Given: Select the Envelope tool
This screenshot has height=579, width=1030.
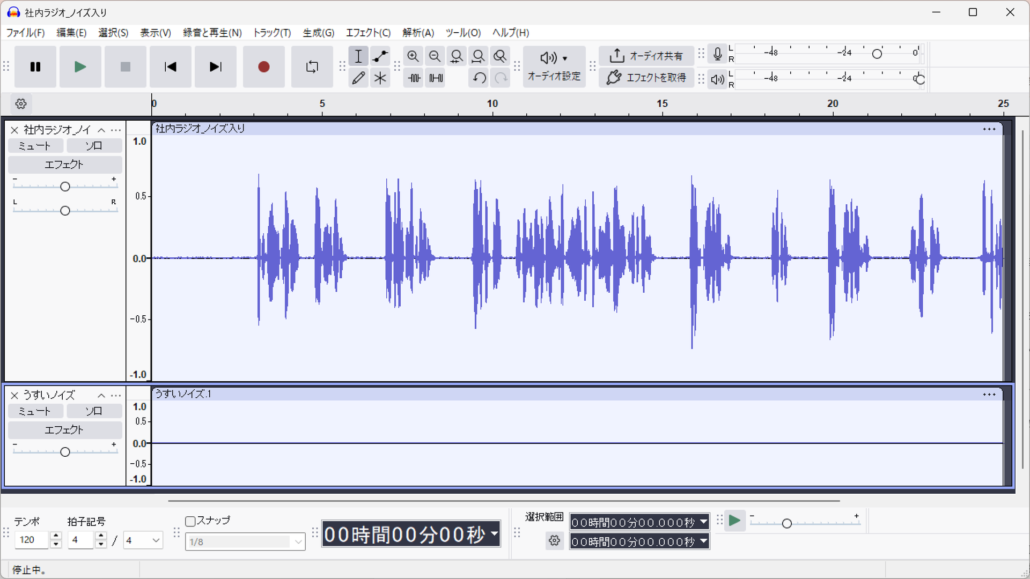Looking at the screenshot, I should [380, 56].
